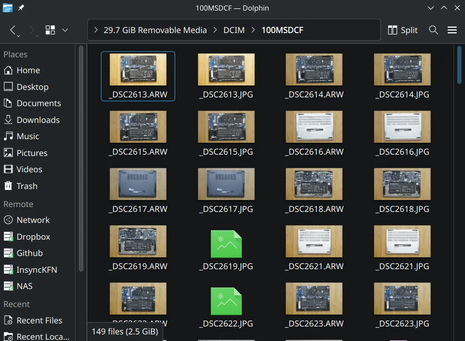Screen dimensions: 465x341
Task: Navigate to 29.7 GiB Removable Media breadcrumb
Action: [155, 30]
